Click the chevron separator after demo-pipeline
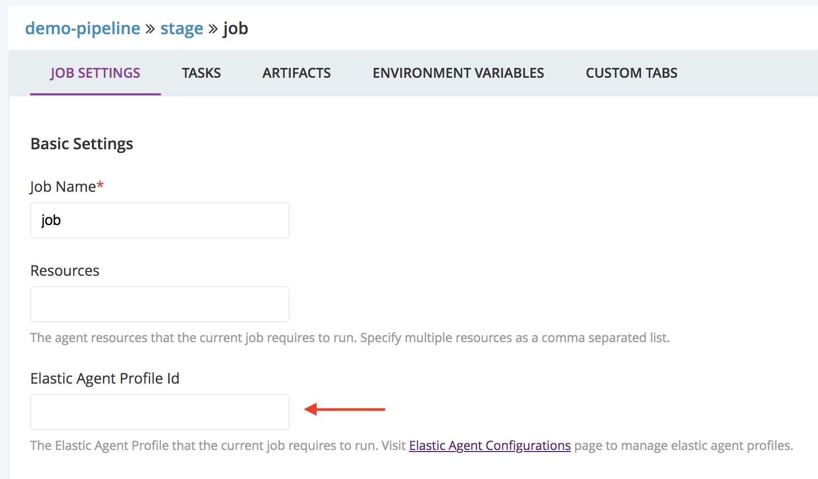 coord(151,29)
